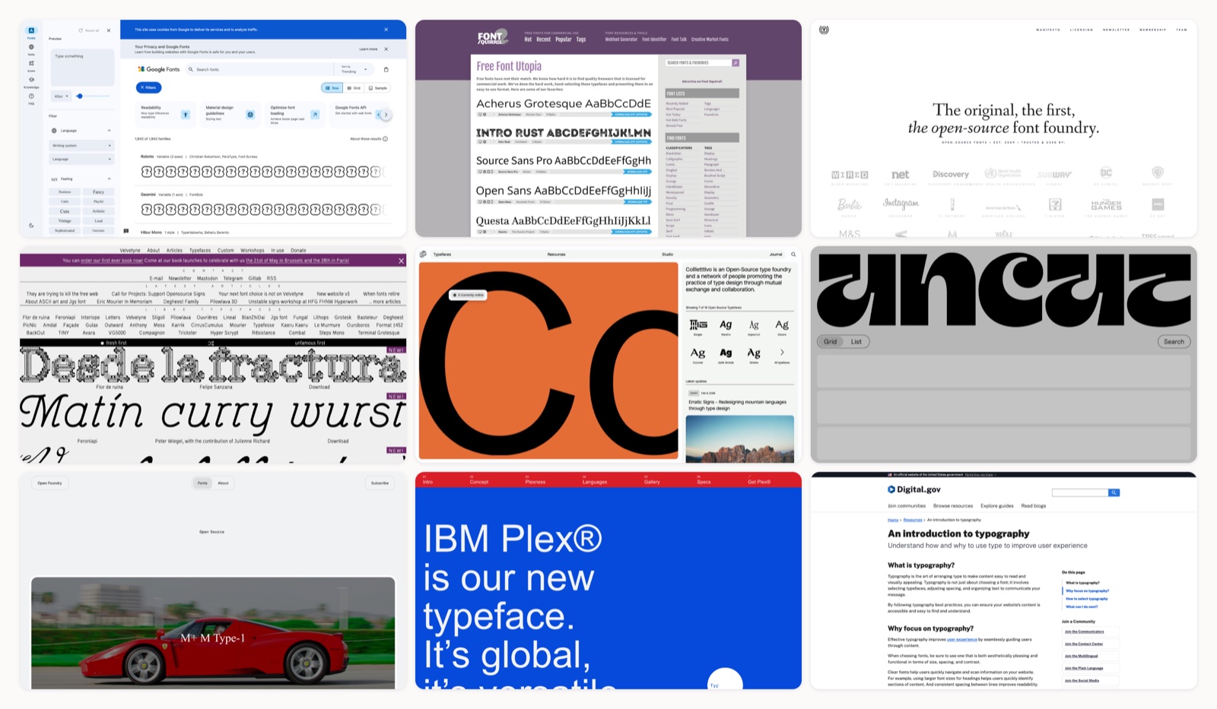Viewport: 1217px width, 709px height.
Task: Click the open-source foundry logo icon top-left
Action: [x=824, y=30]
